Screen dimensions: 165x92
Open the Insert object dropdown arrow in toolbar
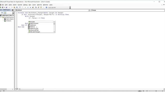[x=4, y=7]
